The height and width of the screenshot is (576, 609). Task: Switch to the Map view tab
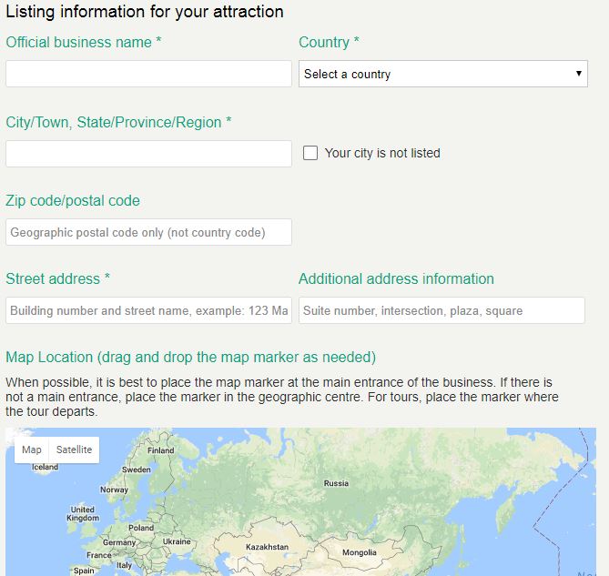coord(32,450)
